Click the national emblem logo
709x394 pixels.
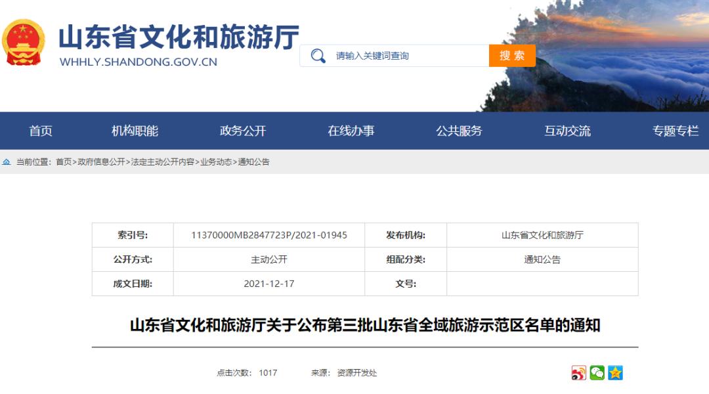(24, 42)
